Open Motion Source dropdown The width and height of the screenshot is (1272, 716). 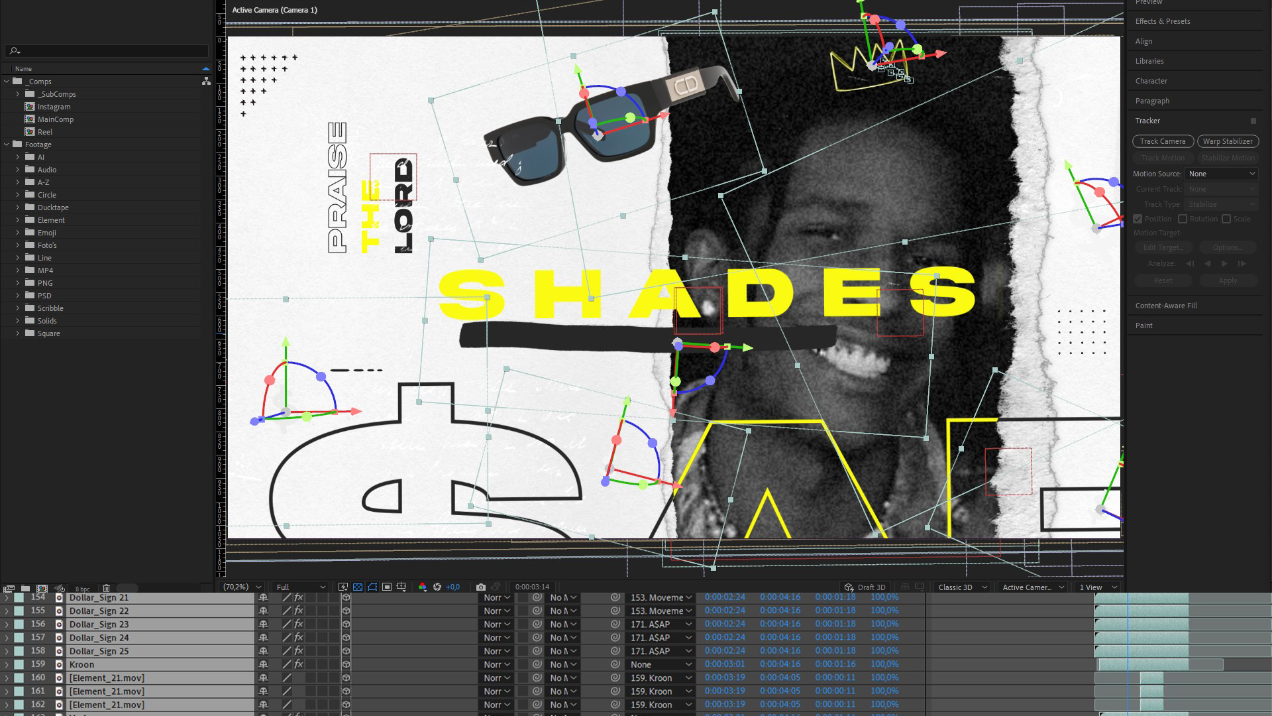tap(1220, 174)
